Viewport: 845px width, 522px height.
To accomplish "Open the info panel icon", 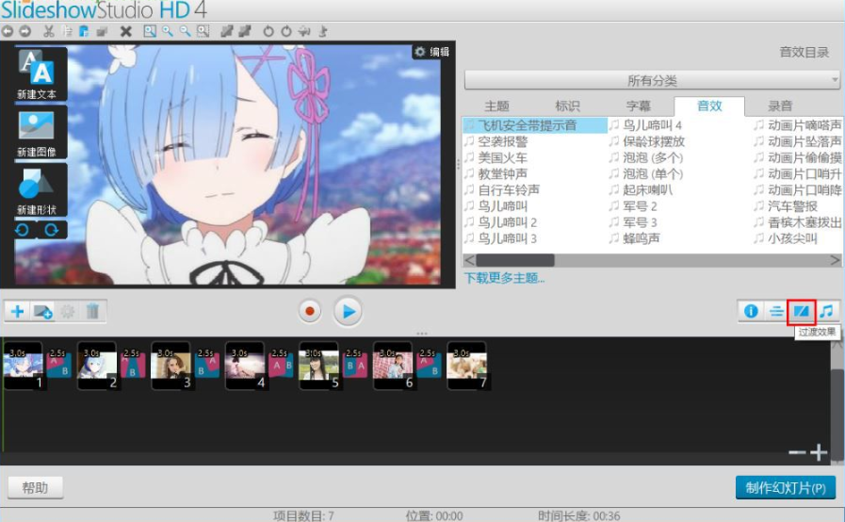I will [x=751, y=311].
